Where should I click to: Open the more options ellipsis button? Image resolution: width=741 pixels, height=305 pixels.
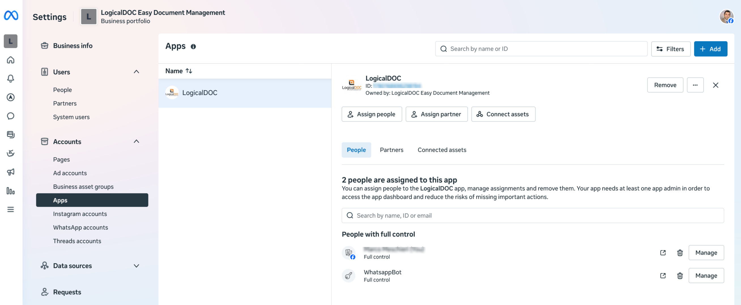pyautogui.click(x=695, y=85)
